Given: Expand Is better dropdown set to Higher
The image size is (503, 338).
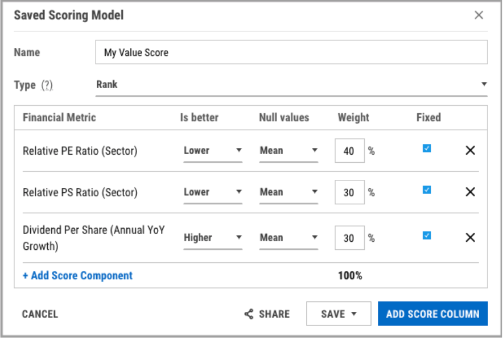Looking at the screenshot, I should pos(213,238).
